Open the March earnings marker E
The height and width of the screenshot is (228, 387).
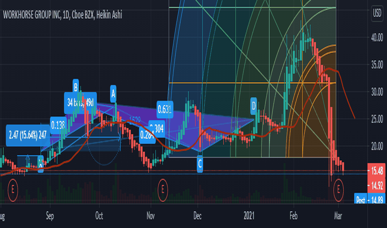tap(338, 190)
